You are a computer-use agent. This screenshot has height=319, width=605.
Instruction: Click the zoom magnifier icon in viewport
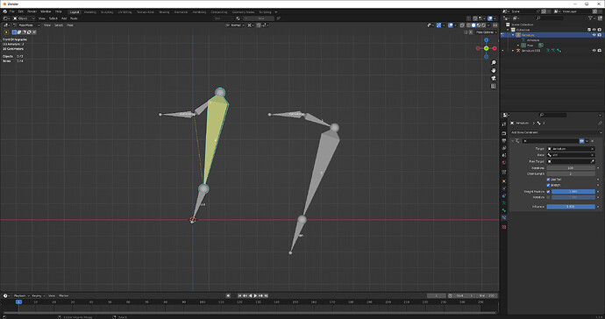(493, 62)
